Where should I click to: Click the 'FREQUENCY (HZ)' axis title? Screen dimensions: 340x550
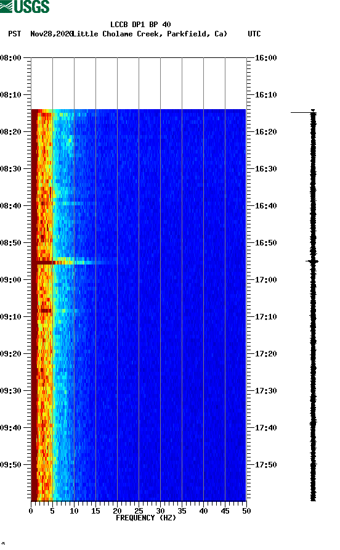146,518
